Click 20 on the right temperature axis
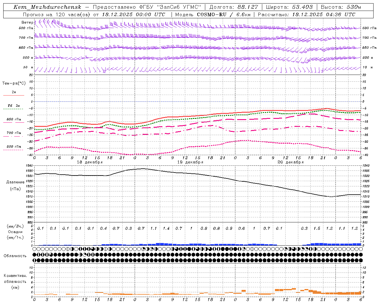 (364, 75)
